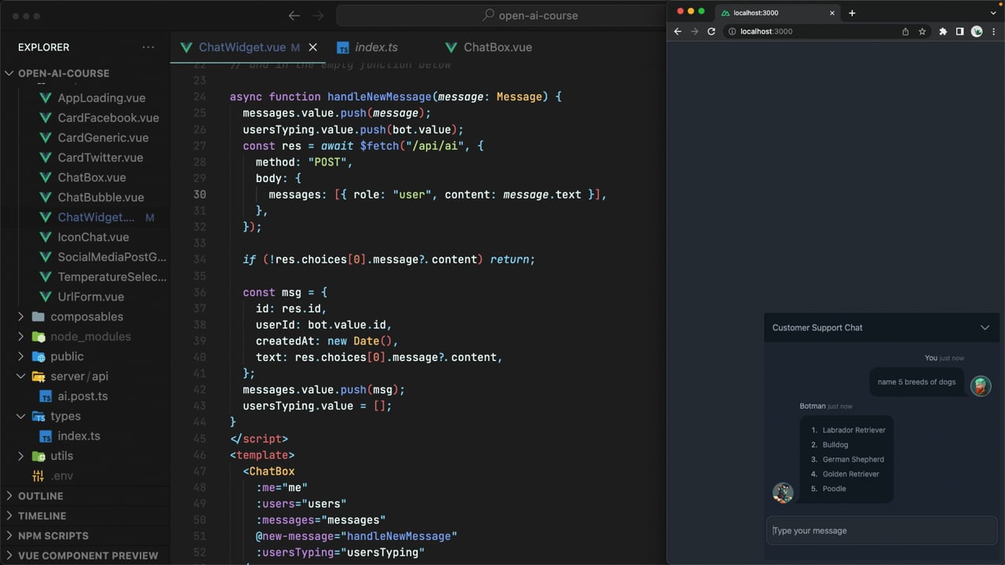1005x565 pixels.
Task: Click "Labrador Retriever" list item
Action: (853, 430)
